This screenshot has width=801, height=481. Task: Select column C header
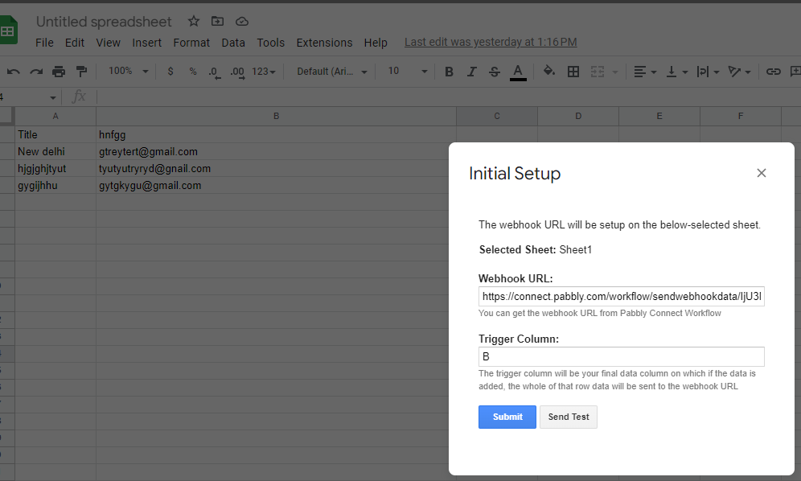[x=497, y=117]
